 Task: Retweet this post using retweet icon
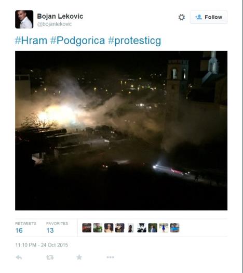(x=50, y=257)
